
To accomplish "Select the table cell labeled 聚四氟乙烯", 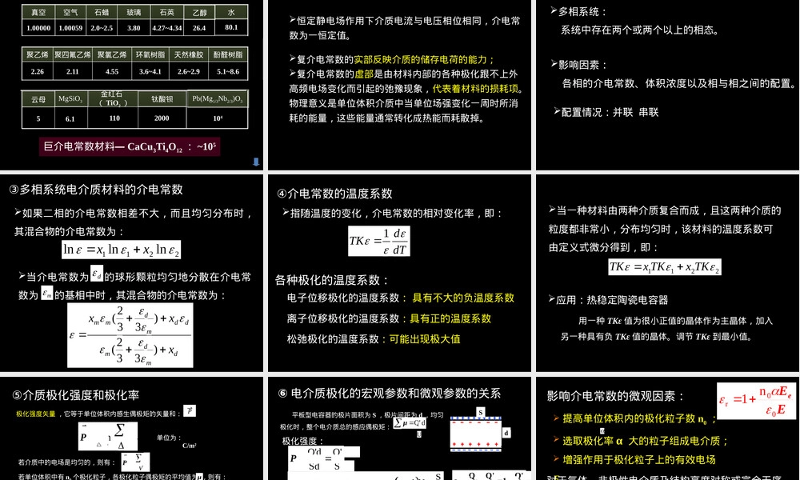I will click(73, 54).
